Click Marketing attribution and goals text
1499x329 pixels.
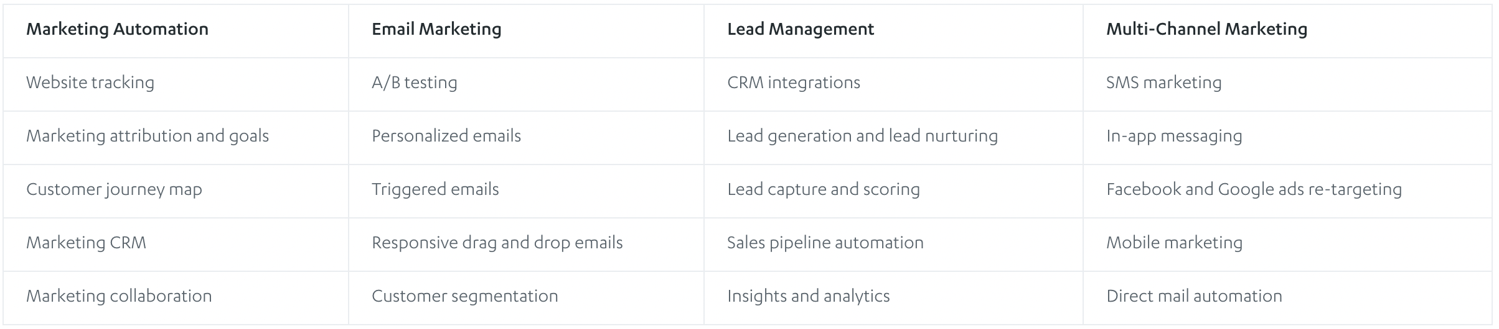(148, 136)
